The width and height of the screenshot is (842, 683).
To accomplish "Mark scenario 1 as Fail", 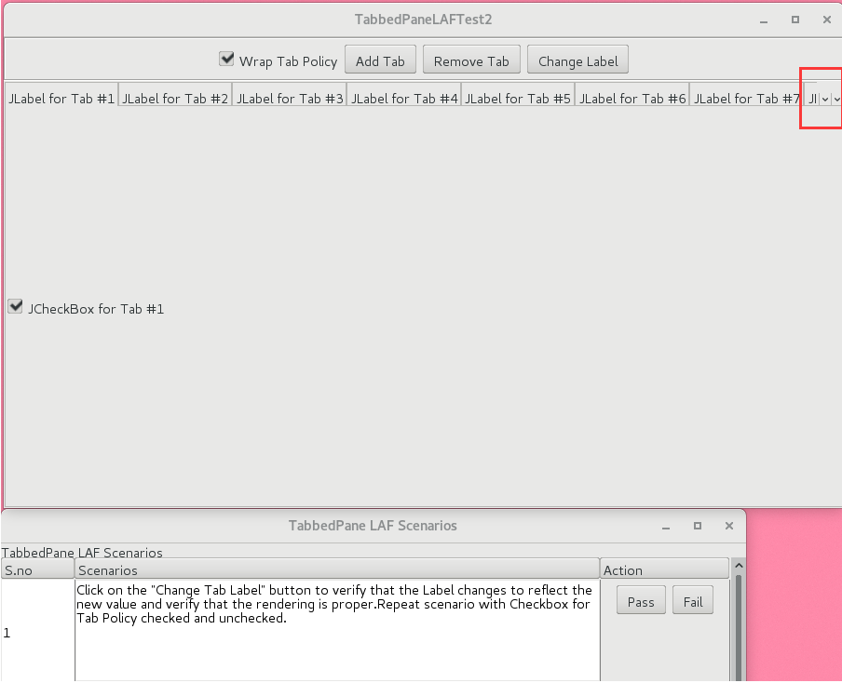I will 693,602.
